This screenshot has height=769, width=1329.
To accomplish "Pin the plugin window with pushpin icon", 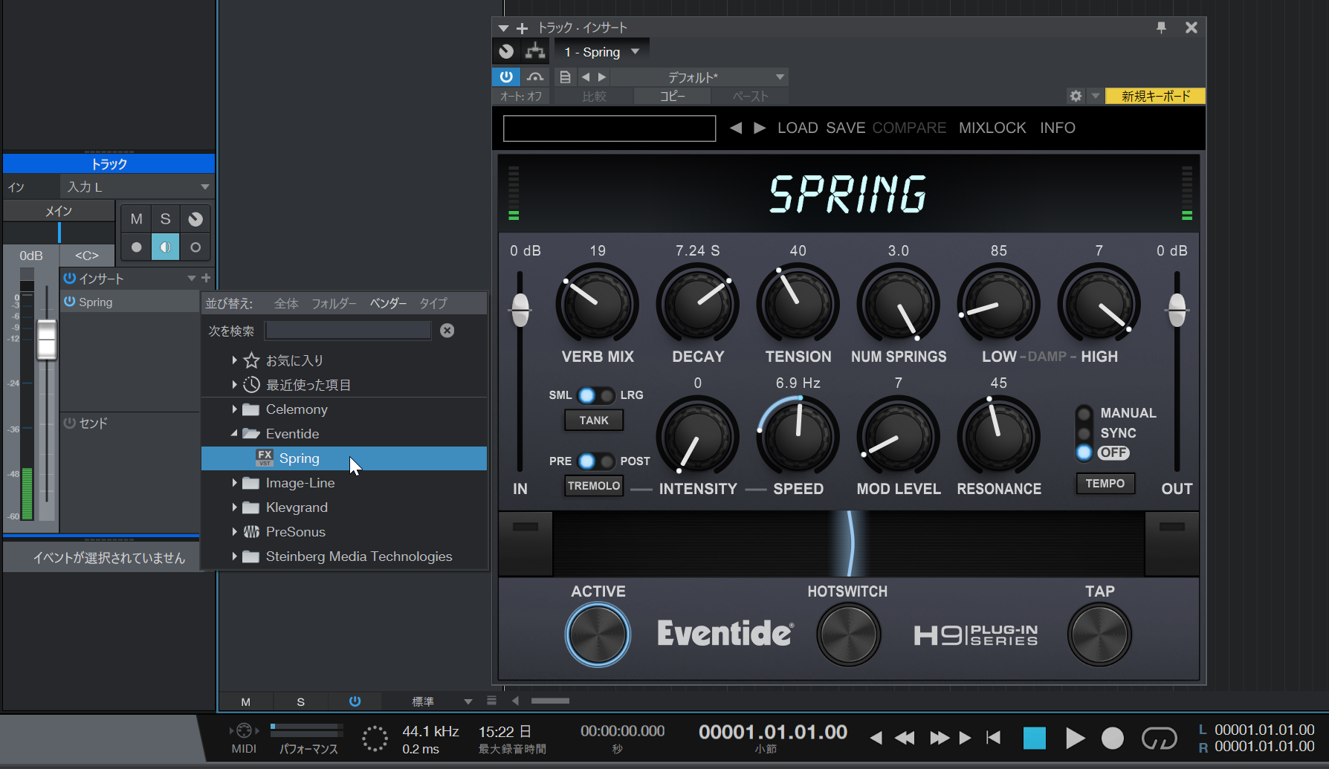I will coord(1161,27).
